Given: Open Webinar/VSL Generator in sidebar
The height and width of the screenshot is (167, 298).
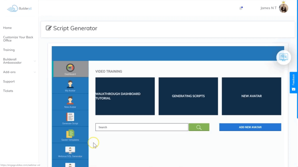Looking at the screenshot, I should [70, 151].
